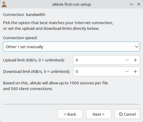
Task: Cancel the first-run setup
Action: (127, 114)
